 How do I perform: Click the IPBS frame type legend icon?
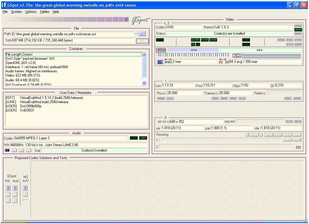[x=161, y=50]
